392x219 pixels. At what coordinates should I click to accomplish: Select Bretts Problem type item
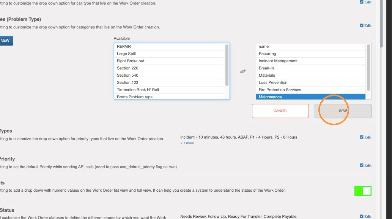[x=169, y=97]
